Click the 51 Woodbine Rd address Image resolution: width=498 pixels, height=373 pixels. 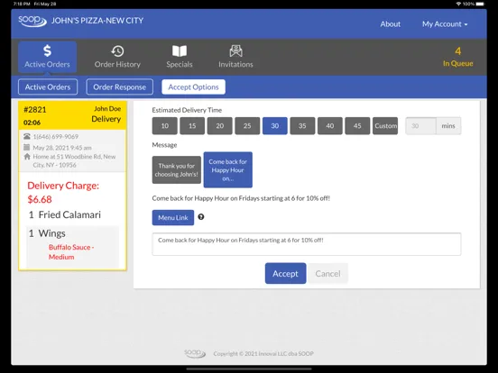[74, 160]
